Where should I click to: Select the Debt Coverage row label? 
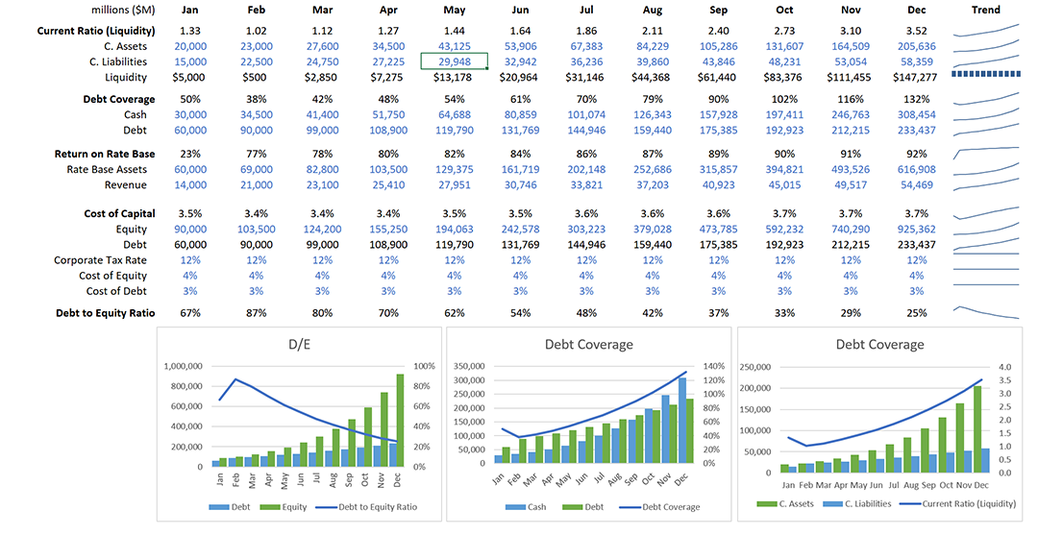coord(119,99)
